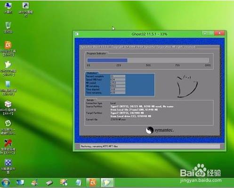Minimize the Ghost32 window
This screenshot has width=234, height=188.
pos(205,33)
